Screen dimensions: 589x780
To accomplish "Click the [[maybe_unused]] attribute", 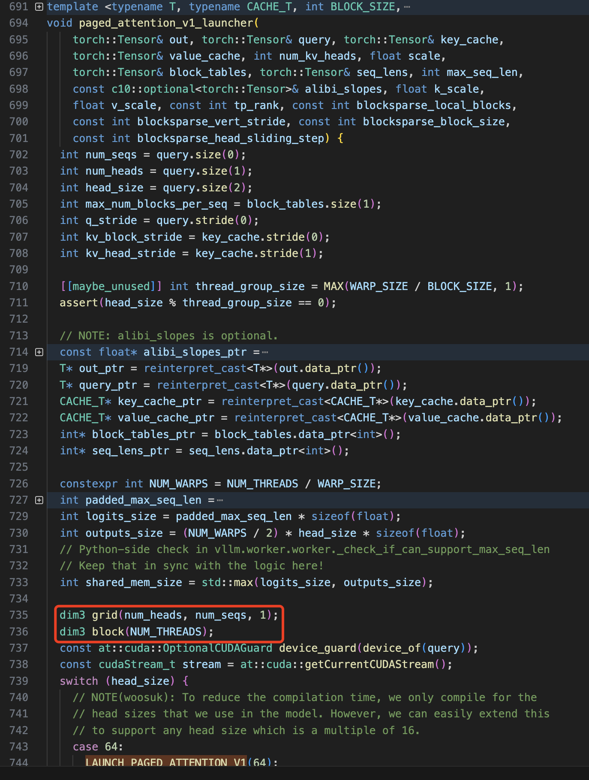I will (111, 286).
